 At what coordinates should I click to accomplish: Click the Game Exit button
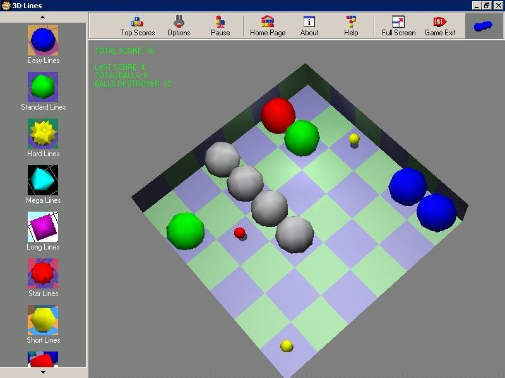coord(440,26)
